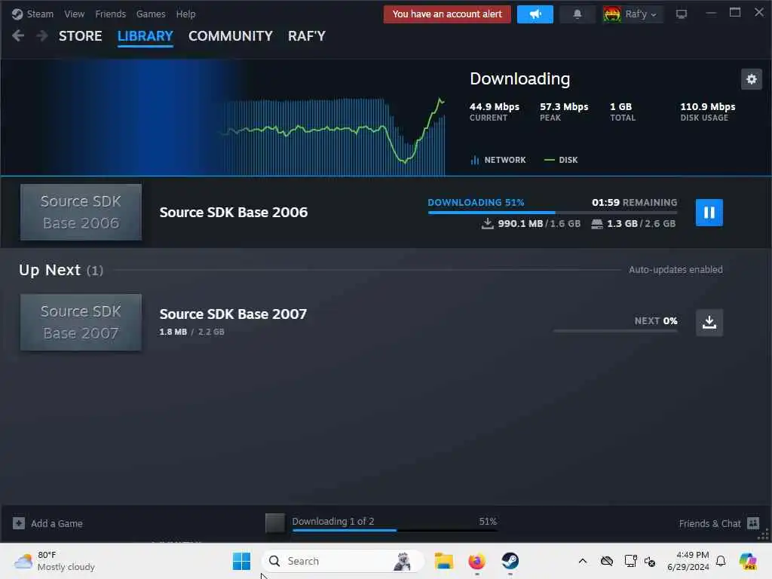Pause the Source SDK Base 2006 download
This screenshot has width=772, height=579.
click(x=709, y=212)
